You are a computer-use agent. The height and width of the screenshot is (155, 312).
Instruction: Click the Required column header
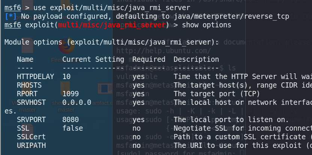(x=148, y=59)
